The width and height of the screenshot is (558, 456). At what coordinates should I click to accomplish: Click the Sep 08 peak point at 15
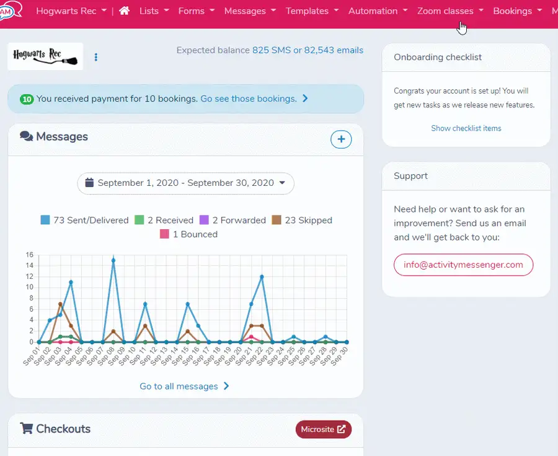[113, 260]
